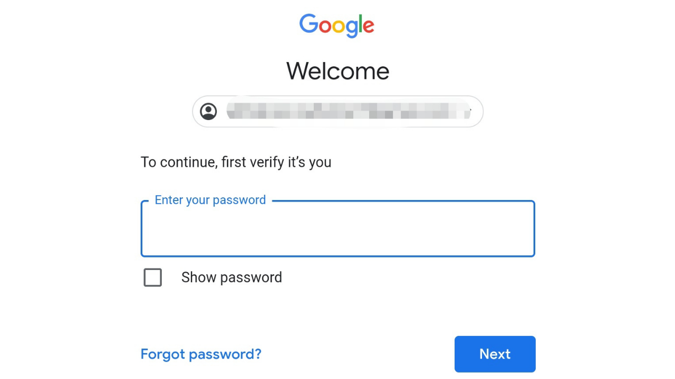Click the question mark in Forgot password

[x=257, y=354]
